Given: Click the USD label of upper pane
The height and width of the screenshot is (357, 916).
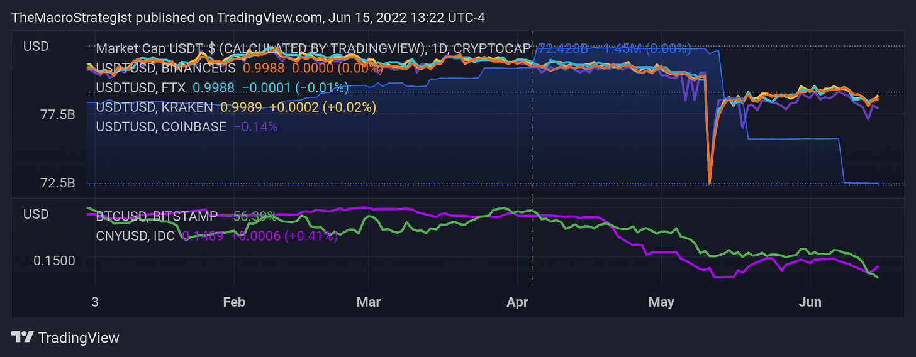Looking at the screenshot, I should [36, 47].
